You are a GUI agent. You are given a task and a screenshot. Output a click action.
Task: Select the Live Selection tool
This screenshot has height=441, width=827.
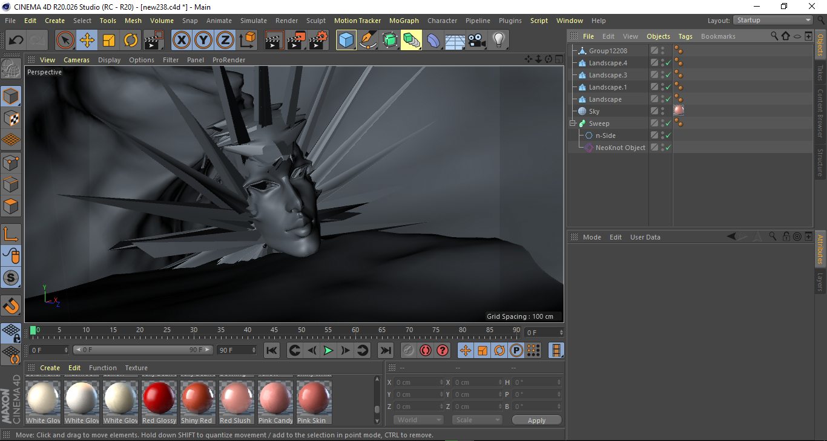(x=65, y=41)
